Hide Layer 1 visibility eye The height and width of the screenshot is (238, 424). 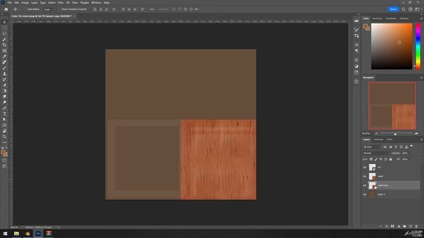(364, 194)
